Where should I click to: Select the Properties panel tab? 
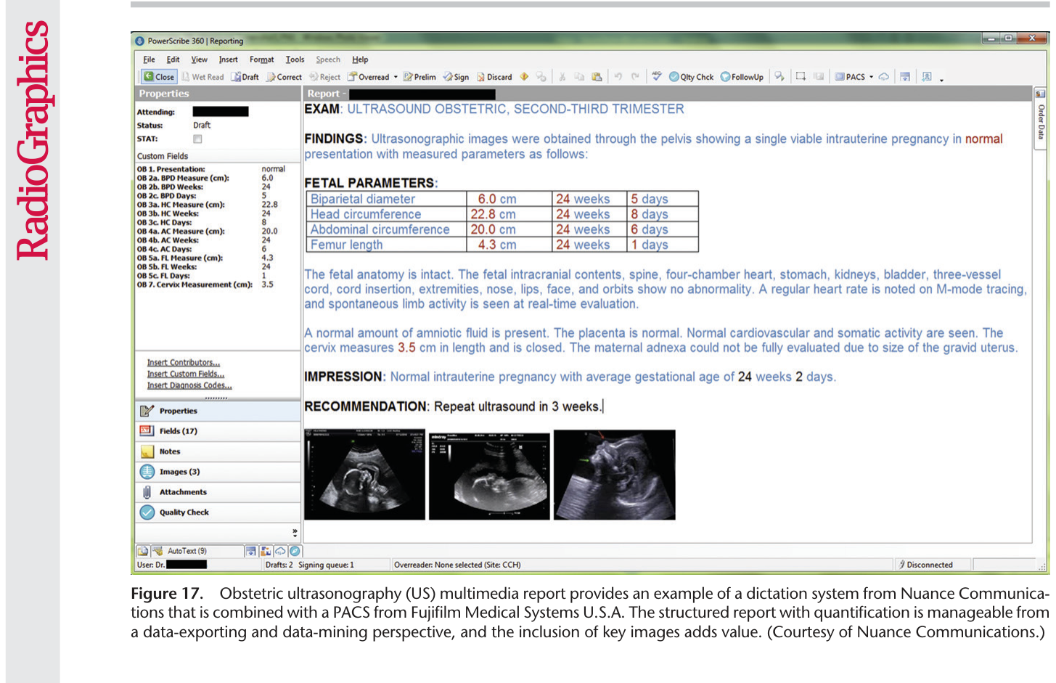pyautogui.click(x=218, y=411)
